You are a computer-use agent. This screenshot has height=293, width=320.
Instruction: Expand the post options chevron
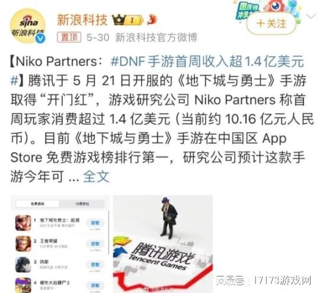click(311, 17)
